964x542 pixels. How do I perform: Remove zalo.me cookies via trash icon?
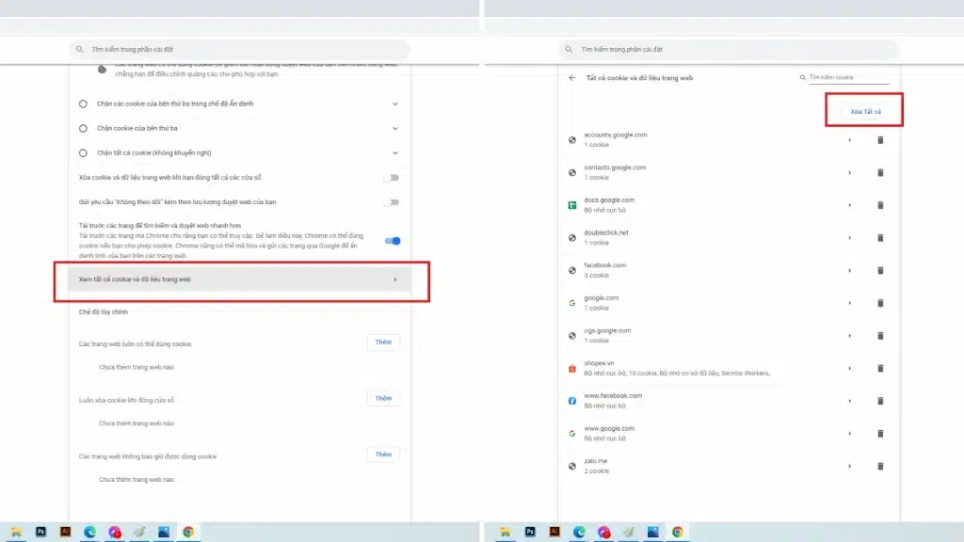point(880,466)
